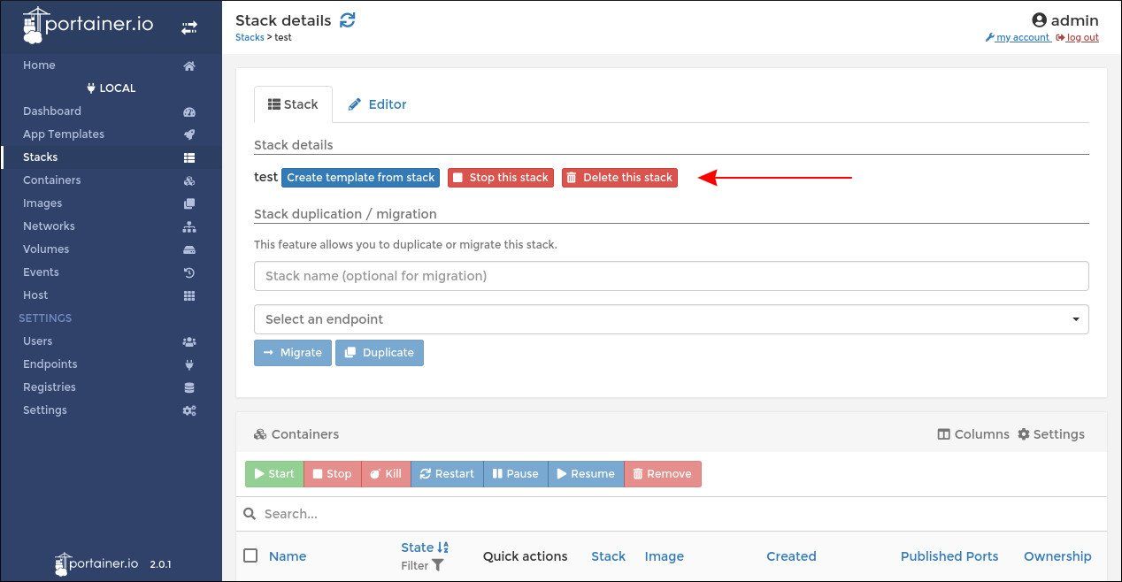Click inside the stack name input field

[x=671, y=275]
